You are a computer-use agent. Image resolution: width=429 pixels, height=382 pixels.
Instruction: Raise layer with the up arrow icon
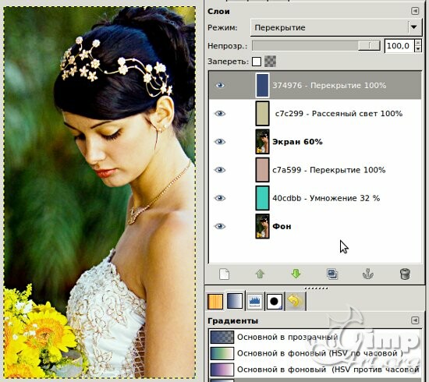[260, 274]
